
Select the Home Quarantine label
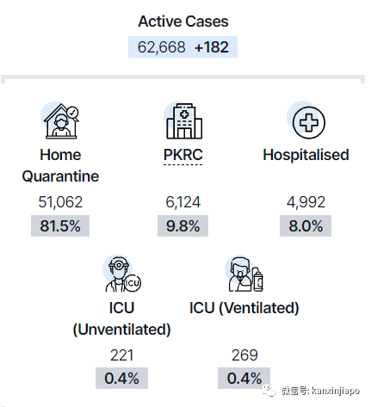pyautogui.click(x=60, y=165)
